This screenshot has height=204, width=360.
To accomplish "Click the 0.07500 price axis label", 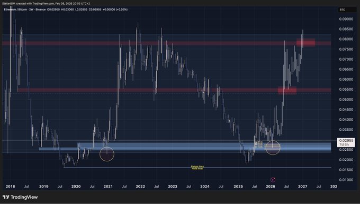I will (346, 49).
